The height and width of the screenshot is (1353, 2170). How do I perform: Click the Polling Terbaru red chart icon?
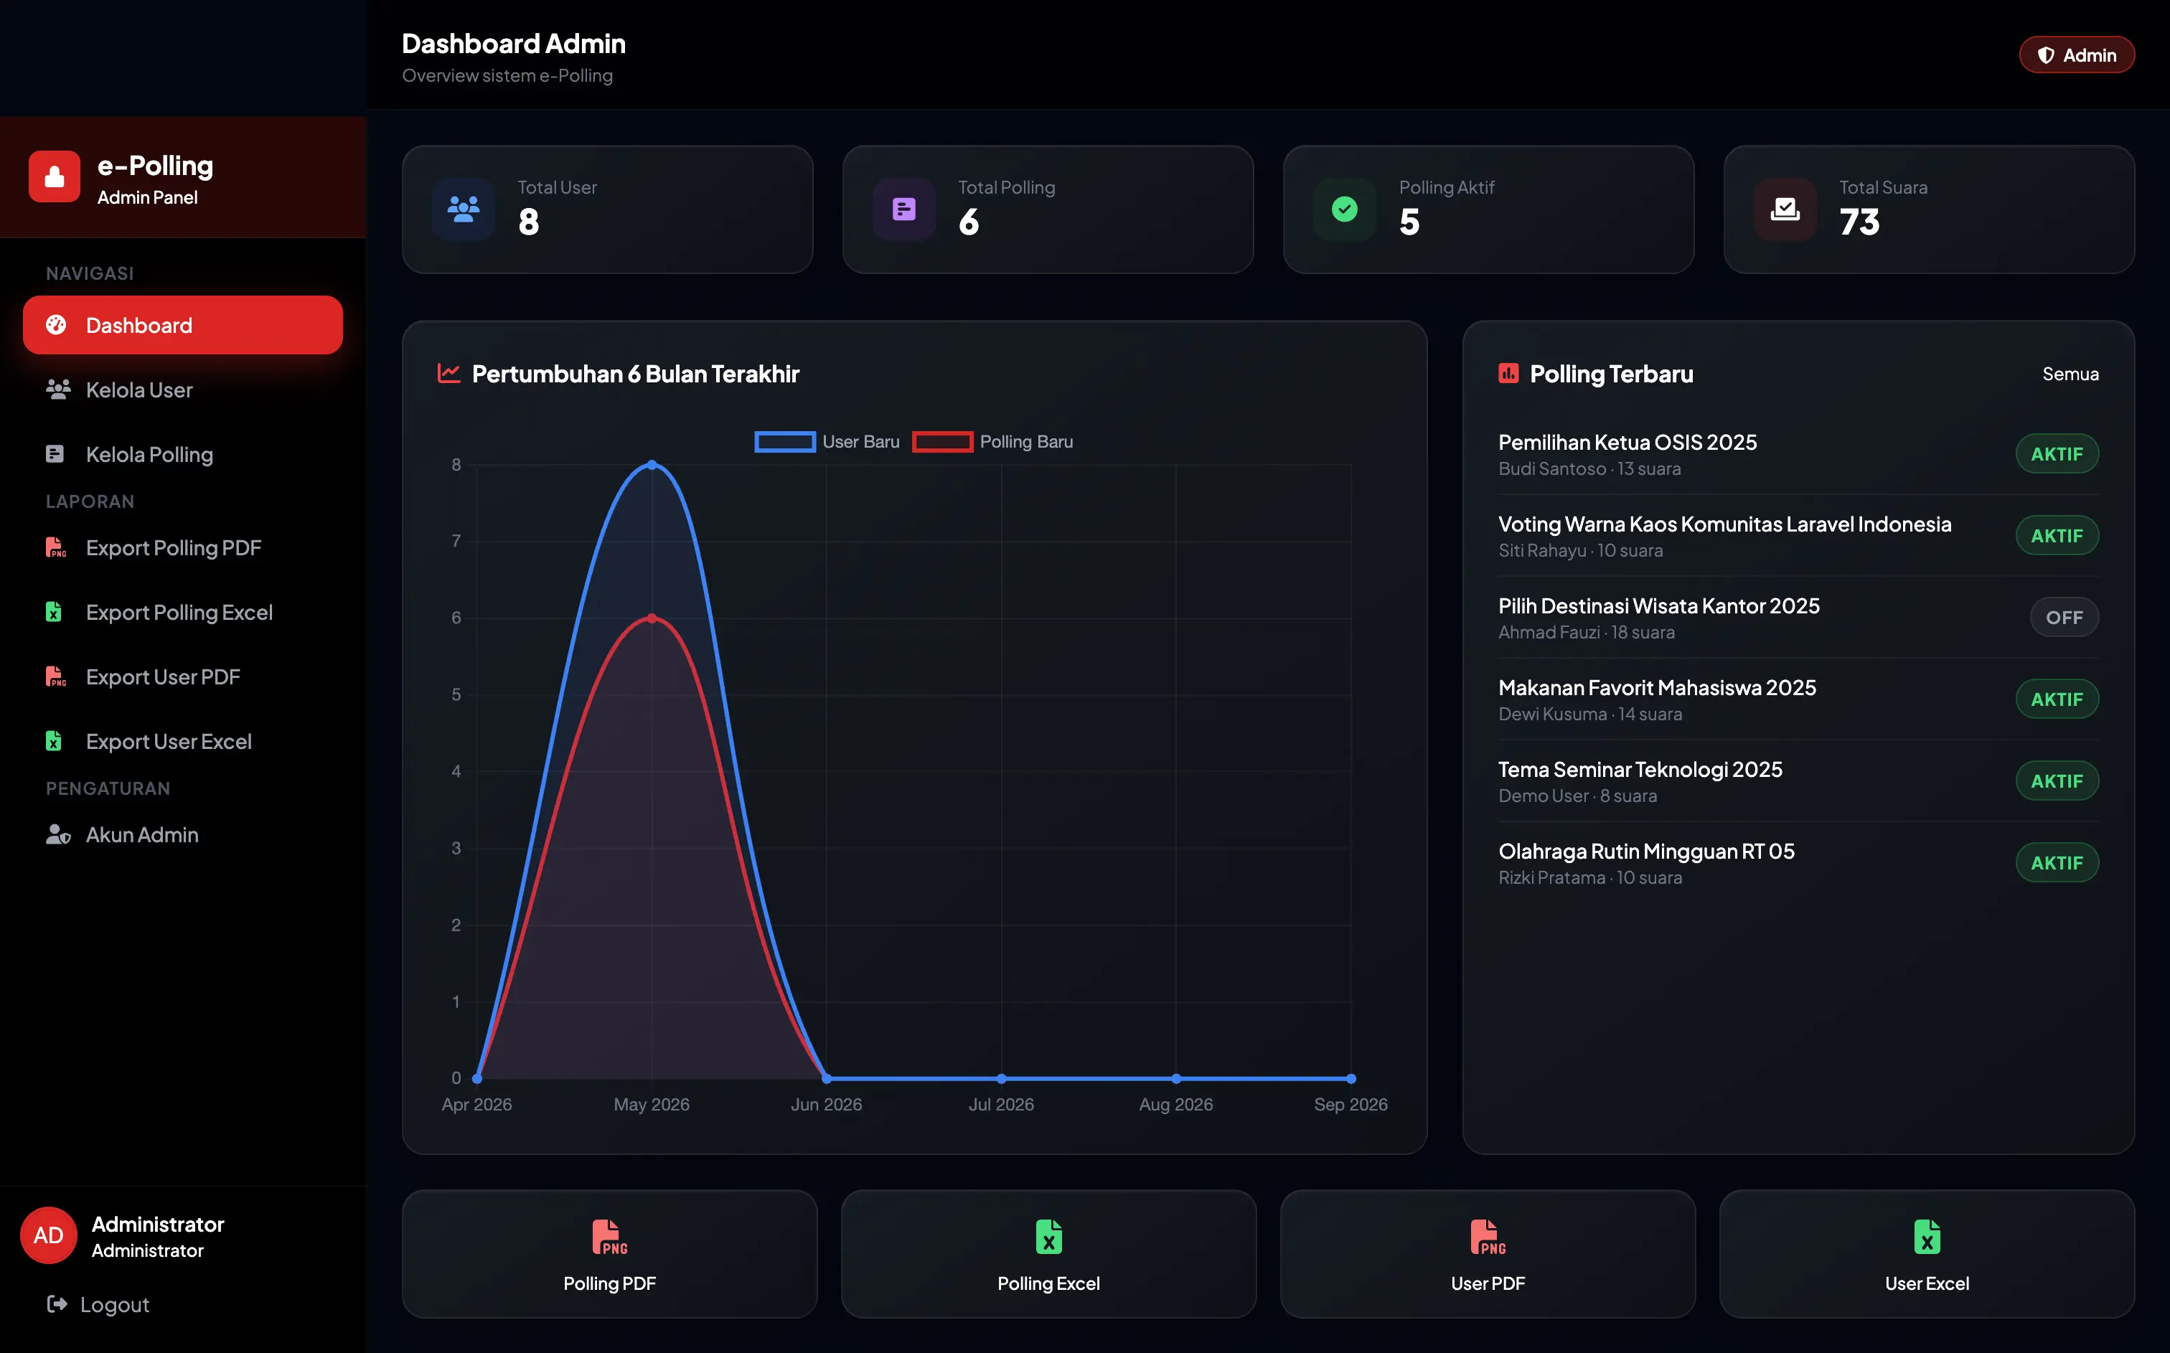click(1508, 373)
